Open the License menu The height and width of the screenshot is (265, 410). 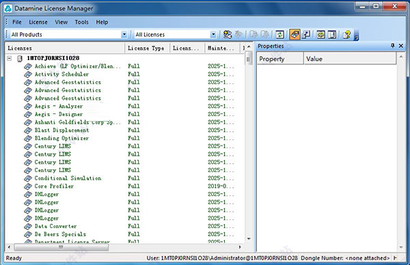pyautogui.click(x=38, y=23)
